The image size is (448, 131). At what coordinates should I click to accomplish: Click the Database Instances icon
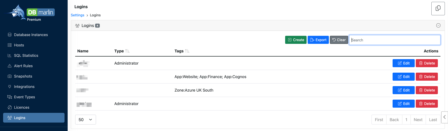tap(10, 35)
